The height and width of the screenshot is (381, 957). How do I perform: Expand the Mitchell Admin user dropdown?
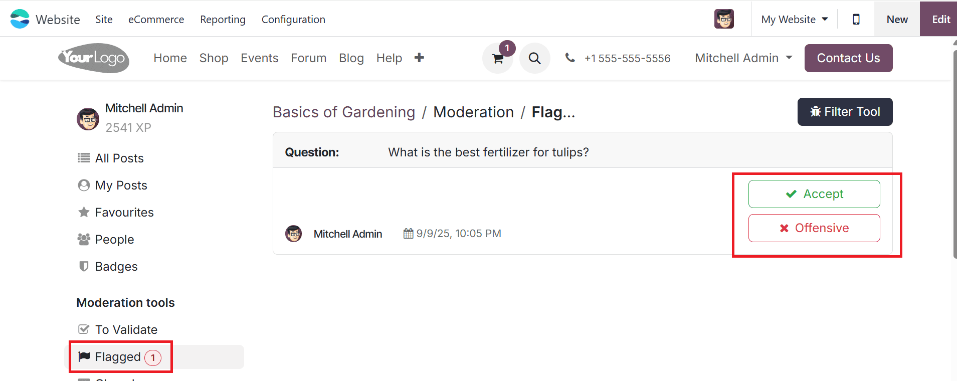point(743,58)
